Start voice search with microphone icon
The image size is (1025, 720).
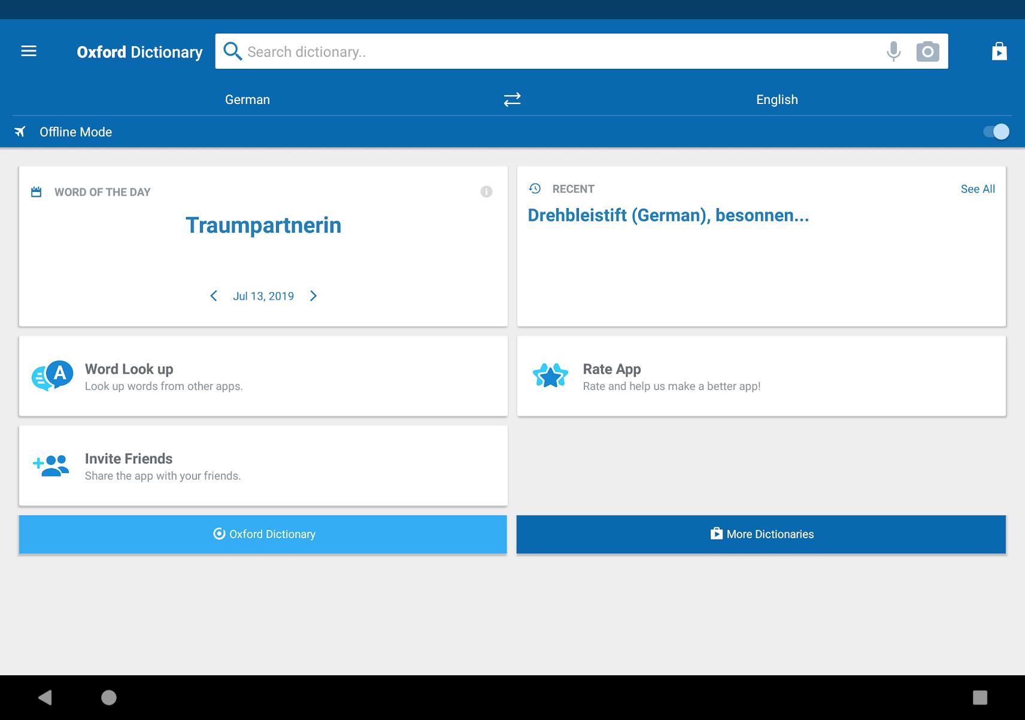coord(893,51)
